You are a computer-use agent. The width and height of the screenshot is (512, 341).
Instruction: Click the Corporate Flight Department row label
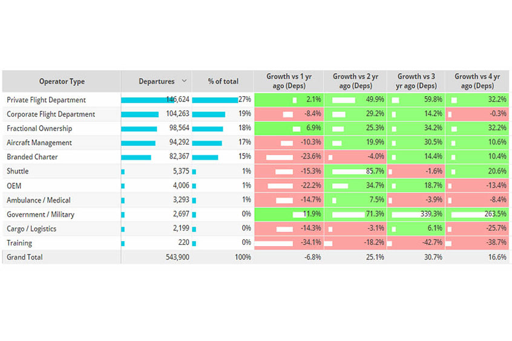[51, 114]
